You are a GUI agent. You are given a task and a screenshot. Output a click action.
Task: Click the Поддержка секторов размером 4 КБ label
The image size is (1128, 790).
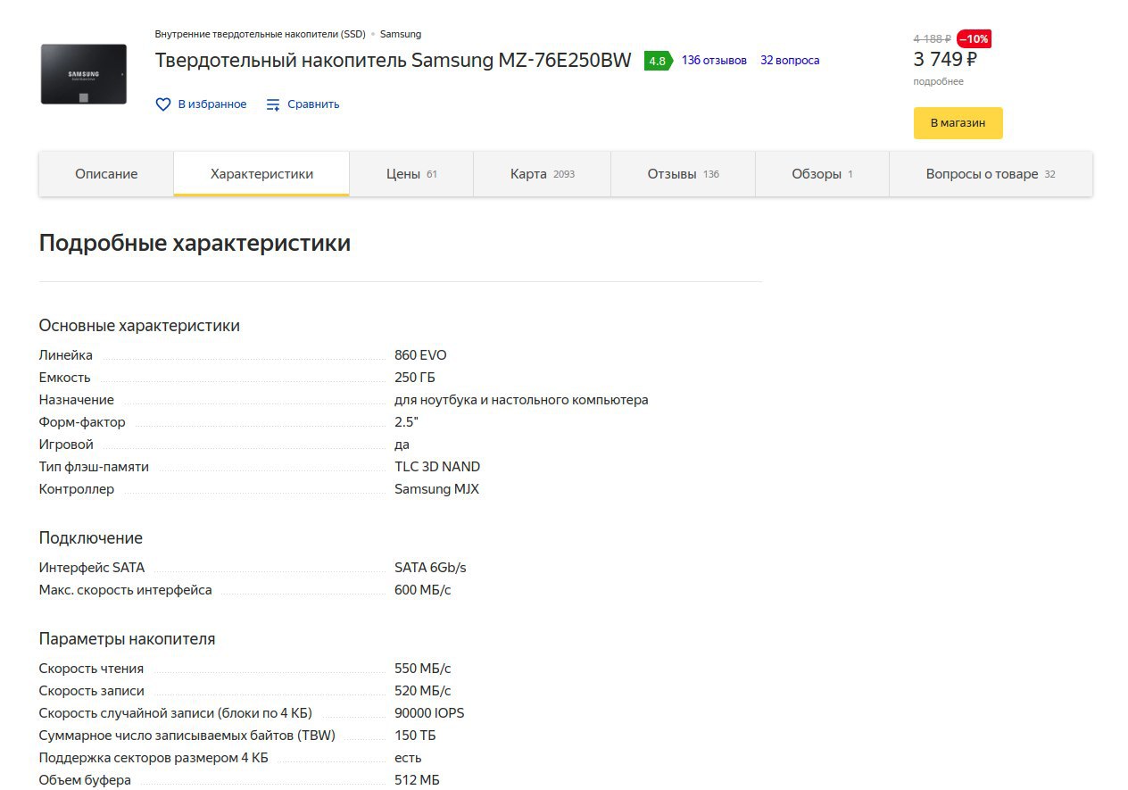click(x=153, y=758)
